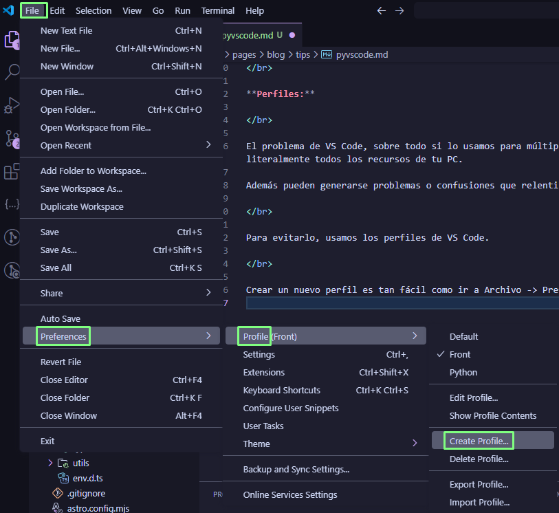This screenshot has height=513, width=559.
Task: Choose Exit from File menu
Action: coord(121,441)
